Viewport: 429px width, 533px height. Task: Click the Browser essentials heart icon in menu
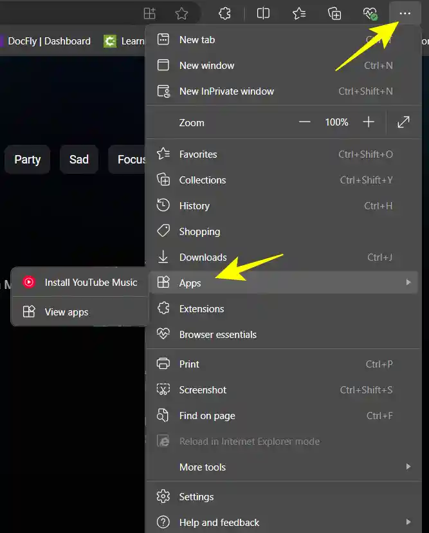163,334
